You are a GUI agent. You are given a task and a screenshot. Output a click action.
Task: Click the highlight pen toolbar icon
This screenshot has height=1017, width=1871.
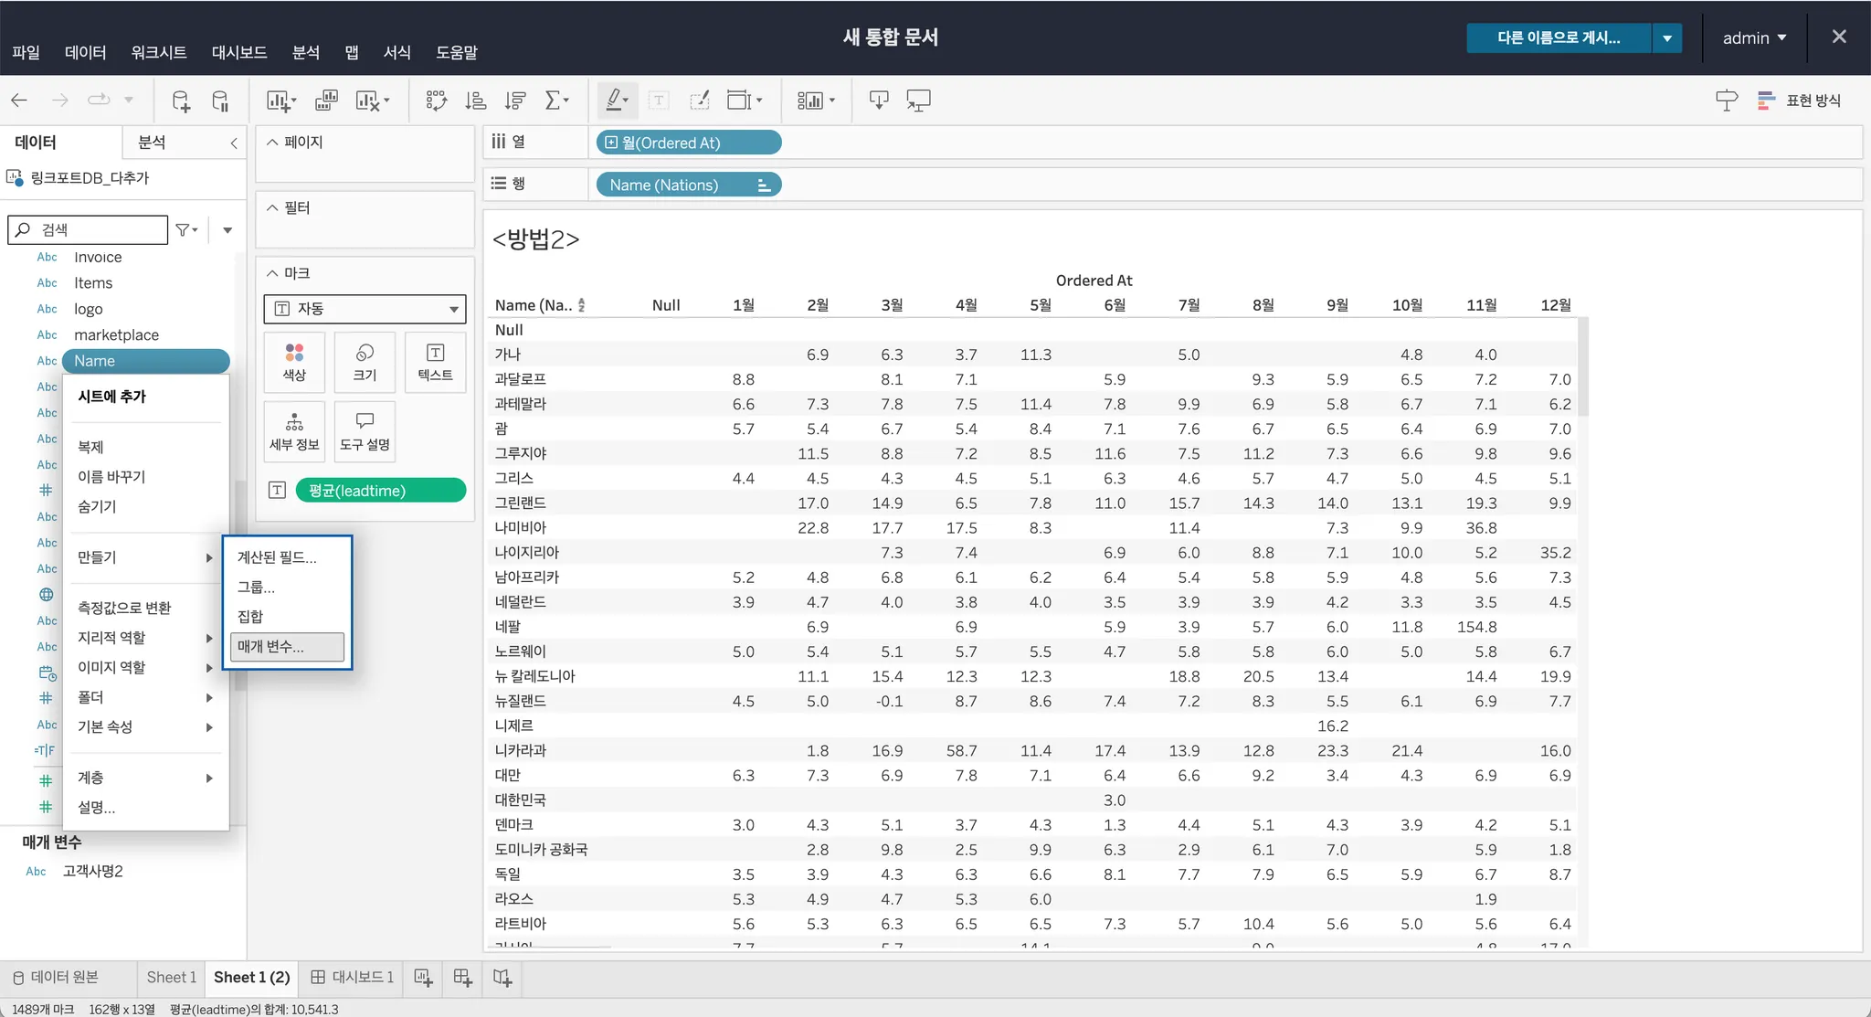[615, 101]
